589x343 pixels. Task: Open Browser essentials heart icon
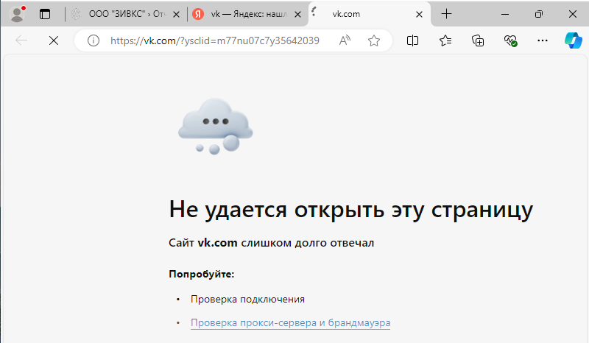(x=510, y=40)
